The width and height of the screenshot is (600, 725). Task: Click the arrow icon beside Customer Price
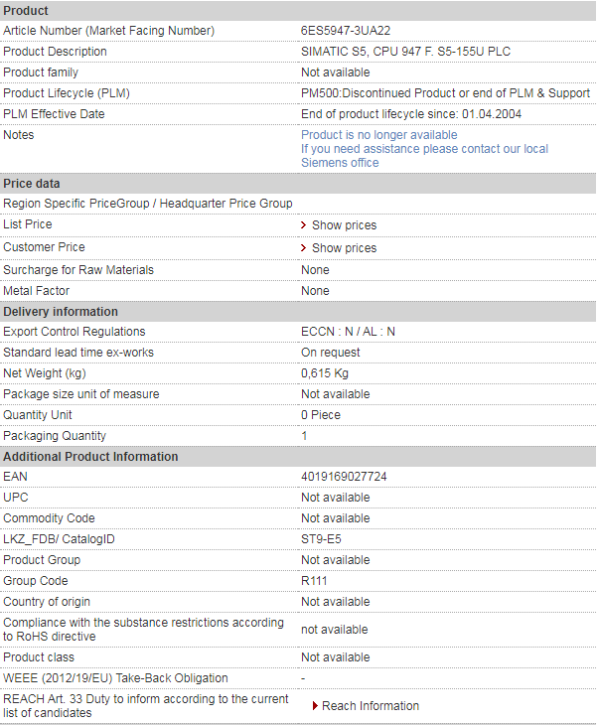304,247
